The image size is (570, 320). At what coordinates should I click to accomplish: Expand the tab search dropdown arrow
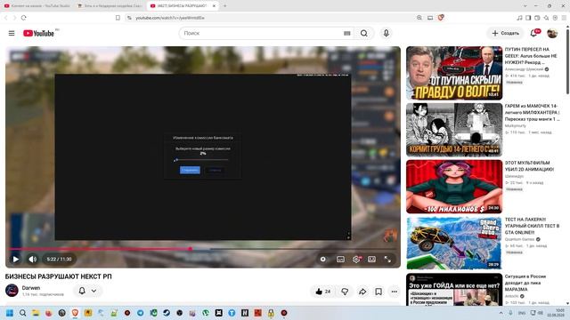pyautogui.click(x=525, y=6)
